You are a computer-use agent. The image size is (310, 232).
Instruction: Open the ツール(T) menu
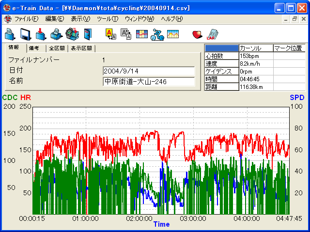(x=107, y=19)
